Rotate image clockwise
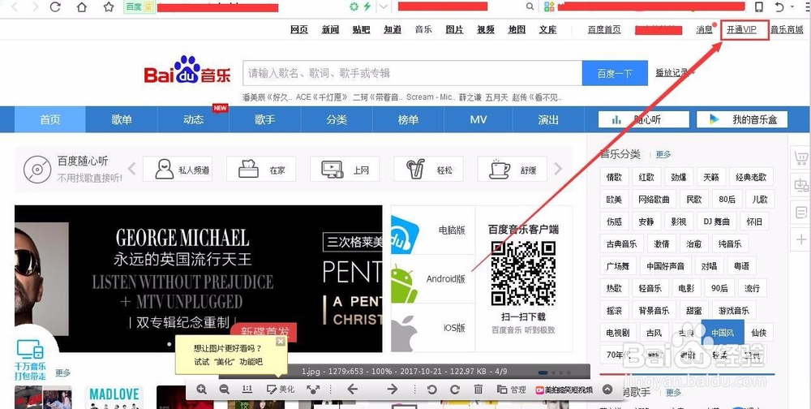Screen dimensions: 811x409 (455, 390)
